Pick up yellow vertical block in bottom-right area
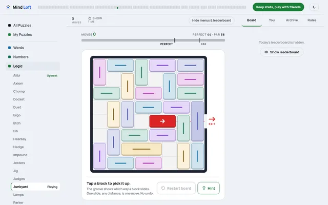 coord(183,156)
